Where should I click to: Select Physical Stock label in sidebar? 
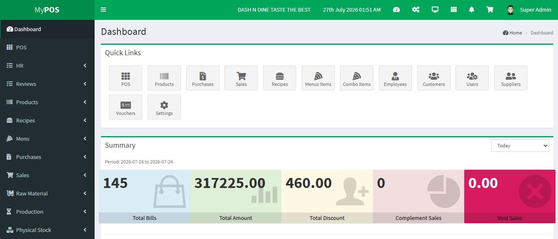pyautogui.click(x=34, y=230)
